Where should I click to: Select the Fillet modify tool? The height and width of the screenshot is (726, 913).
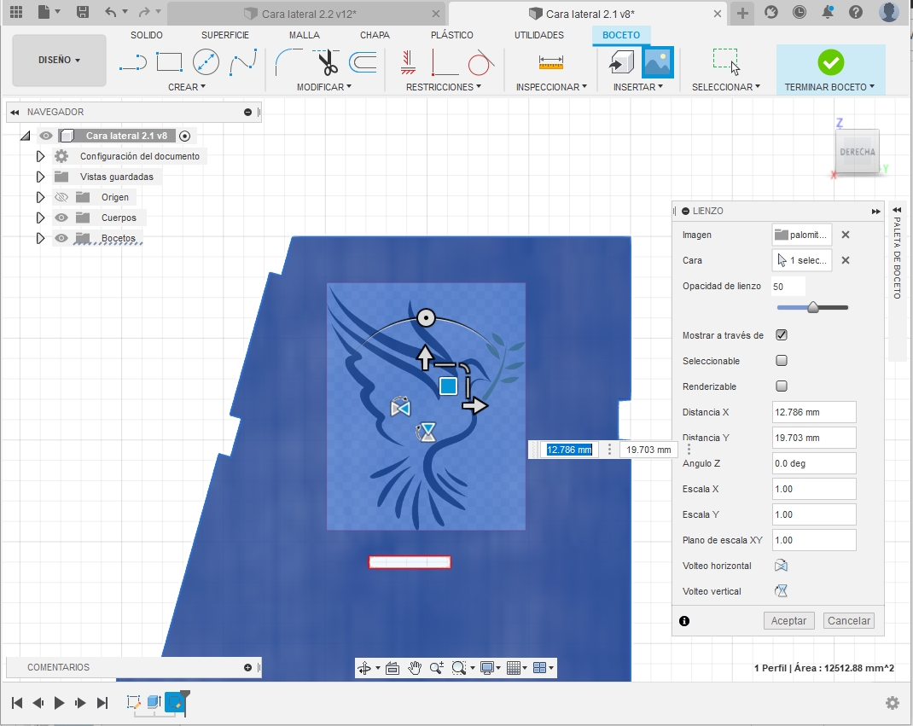pyautogui.click(x=288, y=61)
